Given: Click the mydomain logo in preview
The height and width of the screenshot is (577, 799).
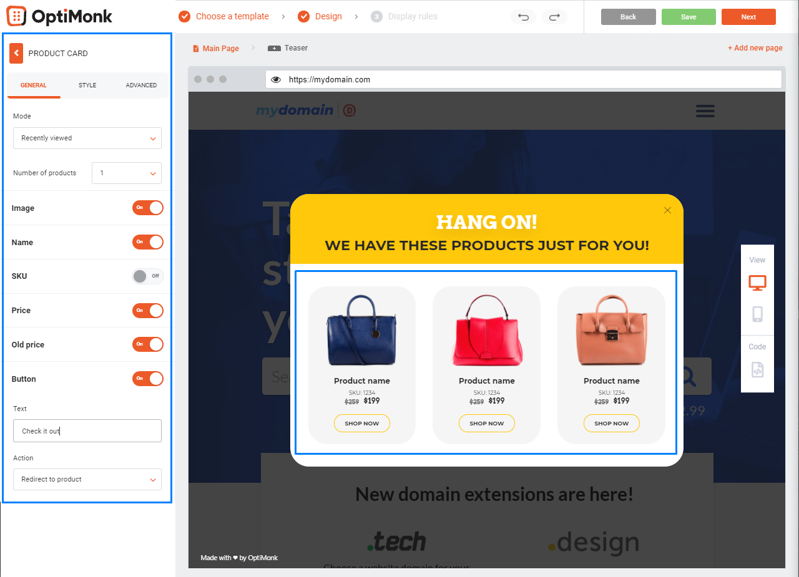Looking at the screenshot, I should pyautogui.click(x=306, y=110).
